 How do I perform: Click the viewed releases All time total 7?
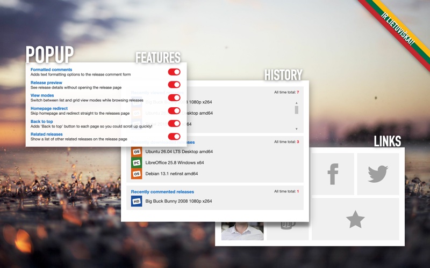[x=286, y=92]
